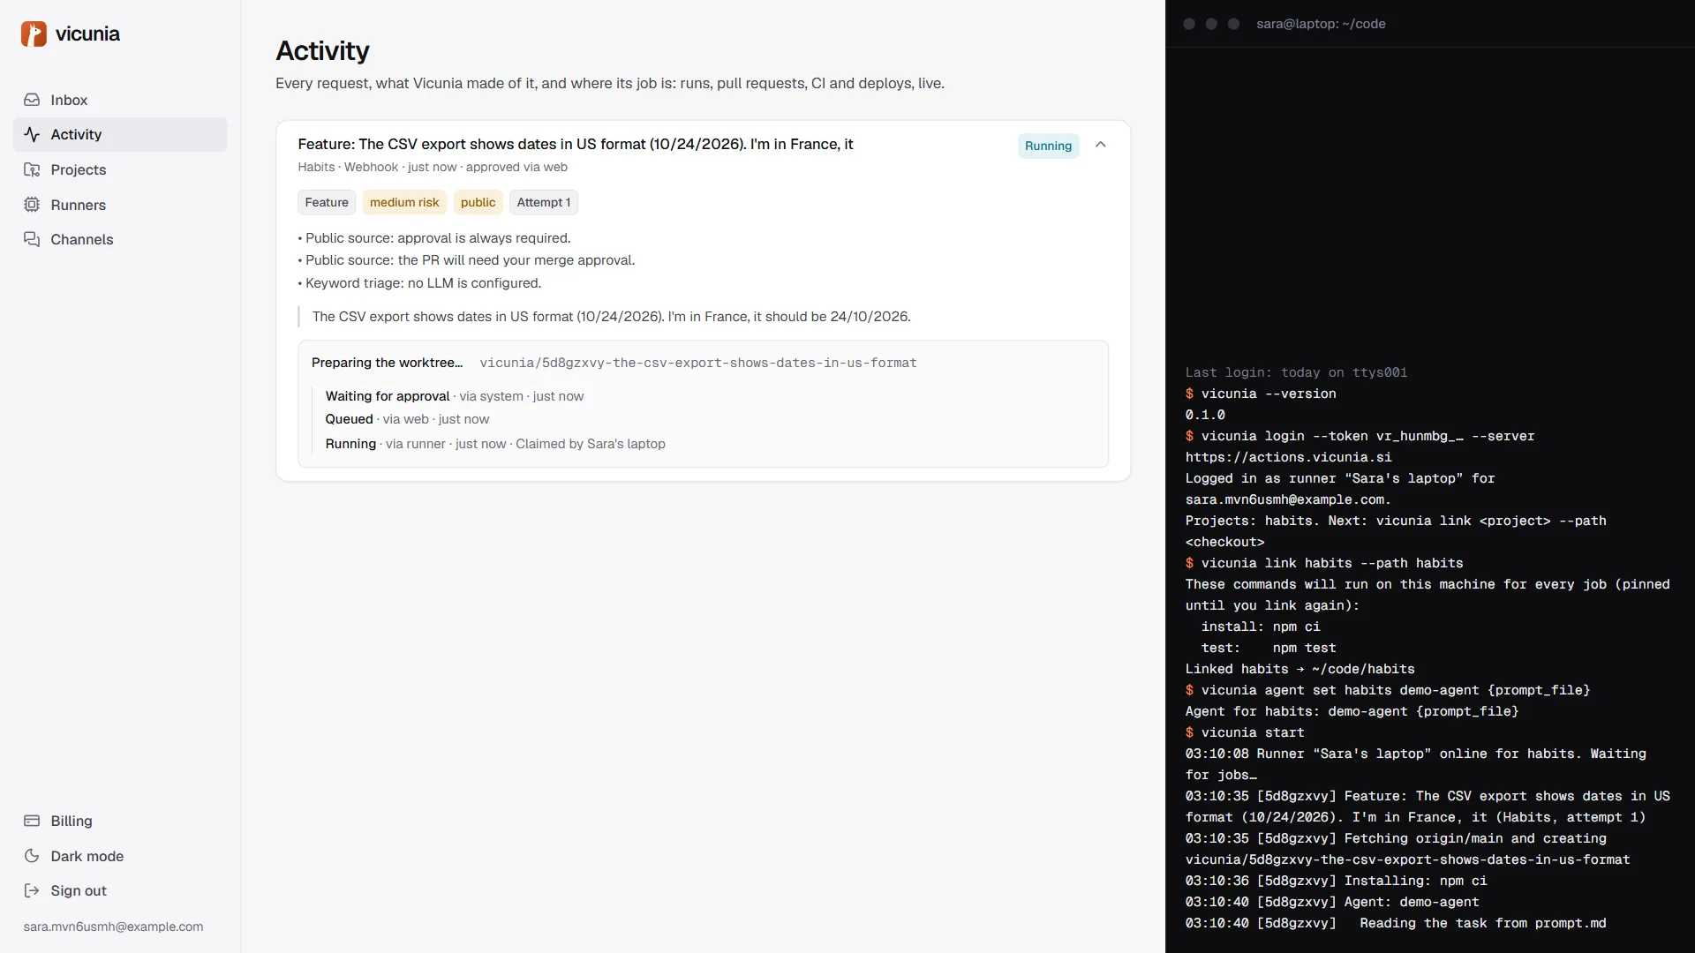
Task: Click 'Last login: today on ttys001' terminal line
Action: (1297, 372)
